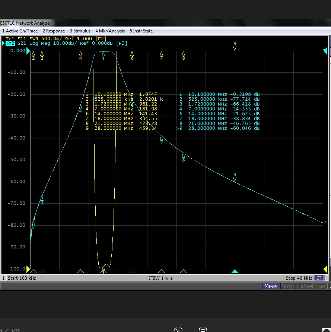Click the yellow 1.0747 SWR marker 1 reading

pyautogui.click(x=148, y=94)
